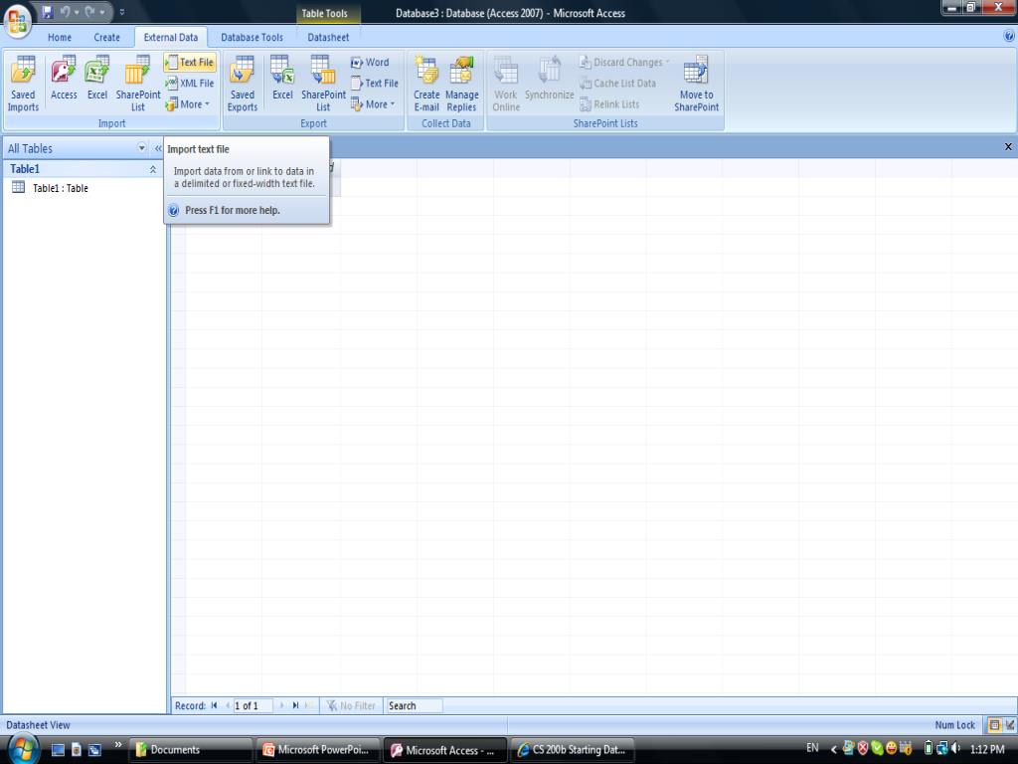
Task: Import Excel spreadsheet in Import group
Action: (97, 78)
